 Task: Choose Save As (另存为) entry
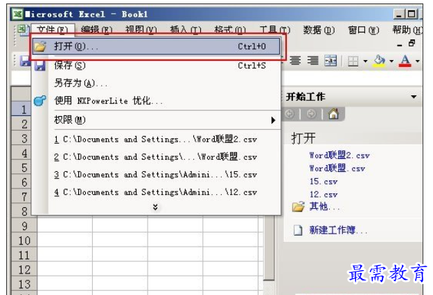157,83
